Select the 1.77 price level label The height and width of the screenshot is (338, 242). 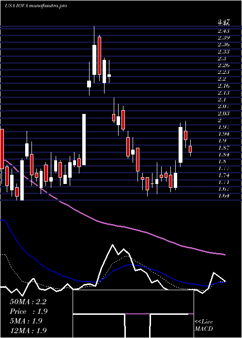click(x=224, y=168)
